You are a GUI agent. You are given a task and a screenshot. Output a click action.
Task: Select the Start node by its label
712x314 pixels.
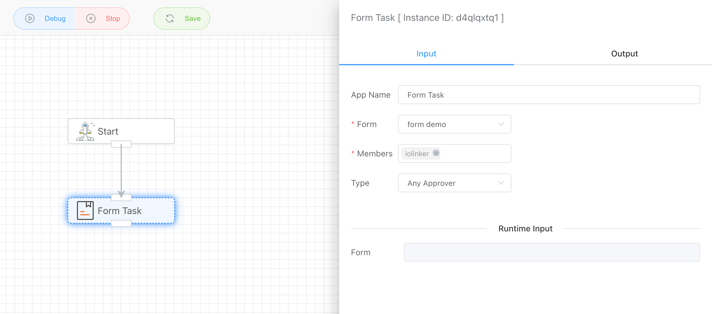[x=108, y=131]
